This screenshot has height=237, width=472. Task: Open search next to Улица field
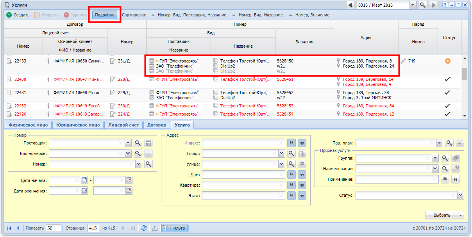[291, 164]
